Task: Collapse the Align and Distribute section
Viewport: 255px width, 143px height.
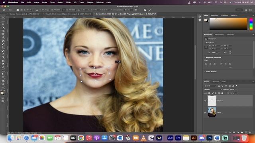Action: [204, 58]
